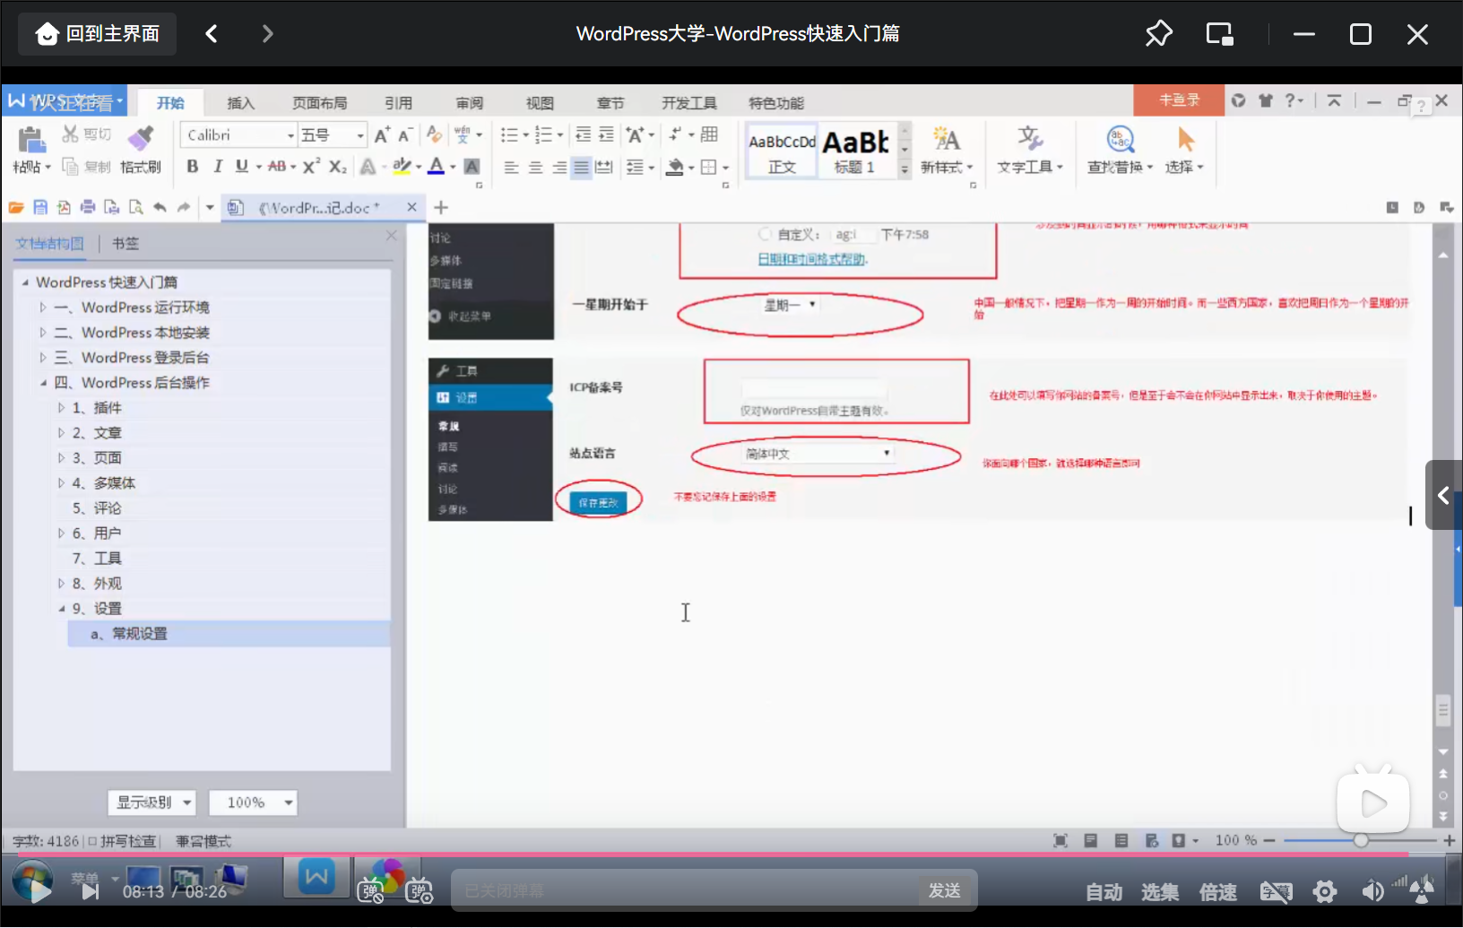Image resolution: width=1463 pixels, height=928 pixels.
Task: Open the 插入 ribbon tab
Action: click(240, 103)
